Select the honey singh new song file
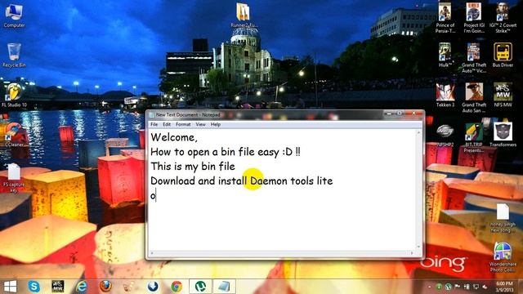The height and width of the screenshot is (294, 523). 503,218
